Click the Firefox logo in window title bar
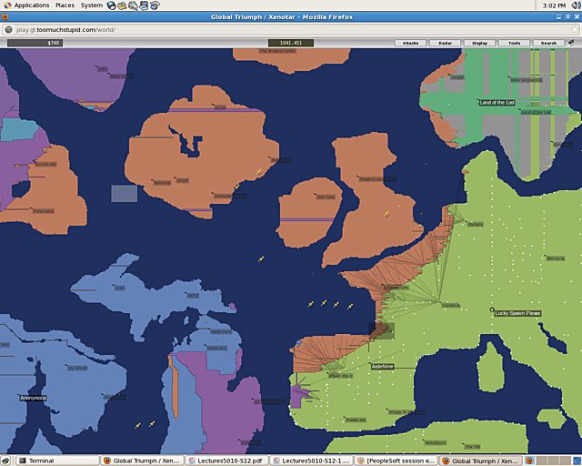Viewport: 582px width, 466px height. click(5, 16)
